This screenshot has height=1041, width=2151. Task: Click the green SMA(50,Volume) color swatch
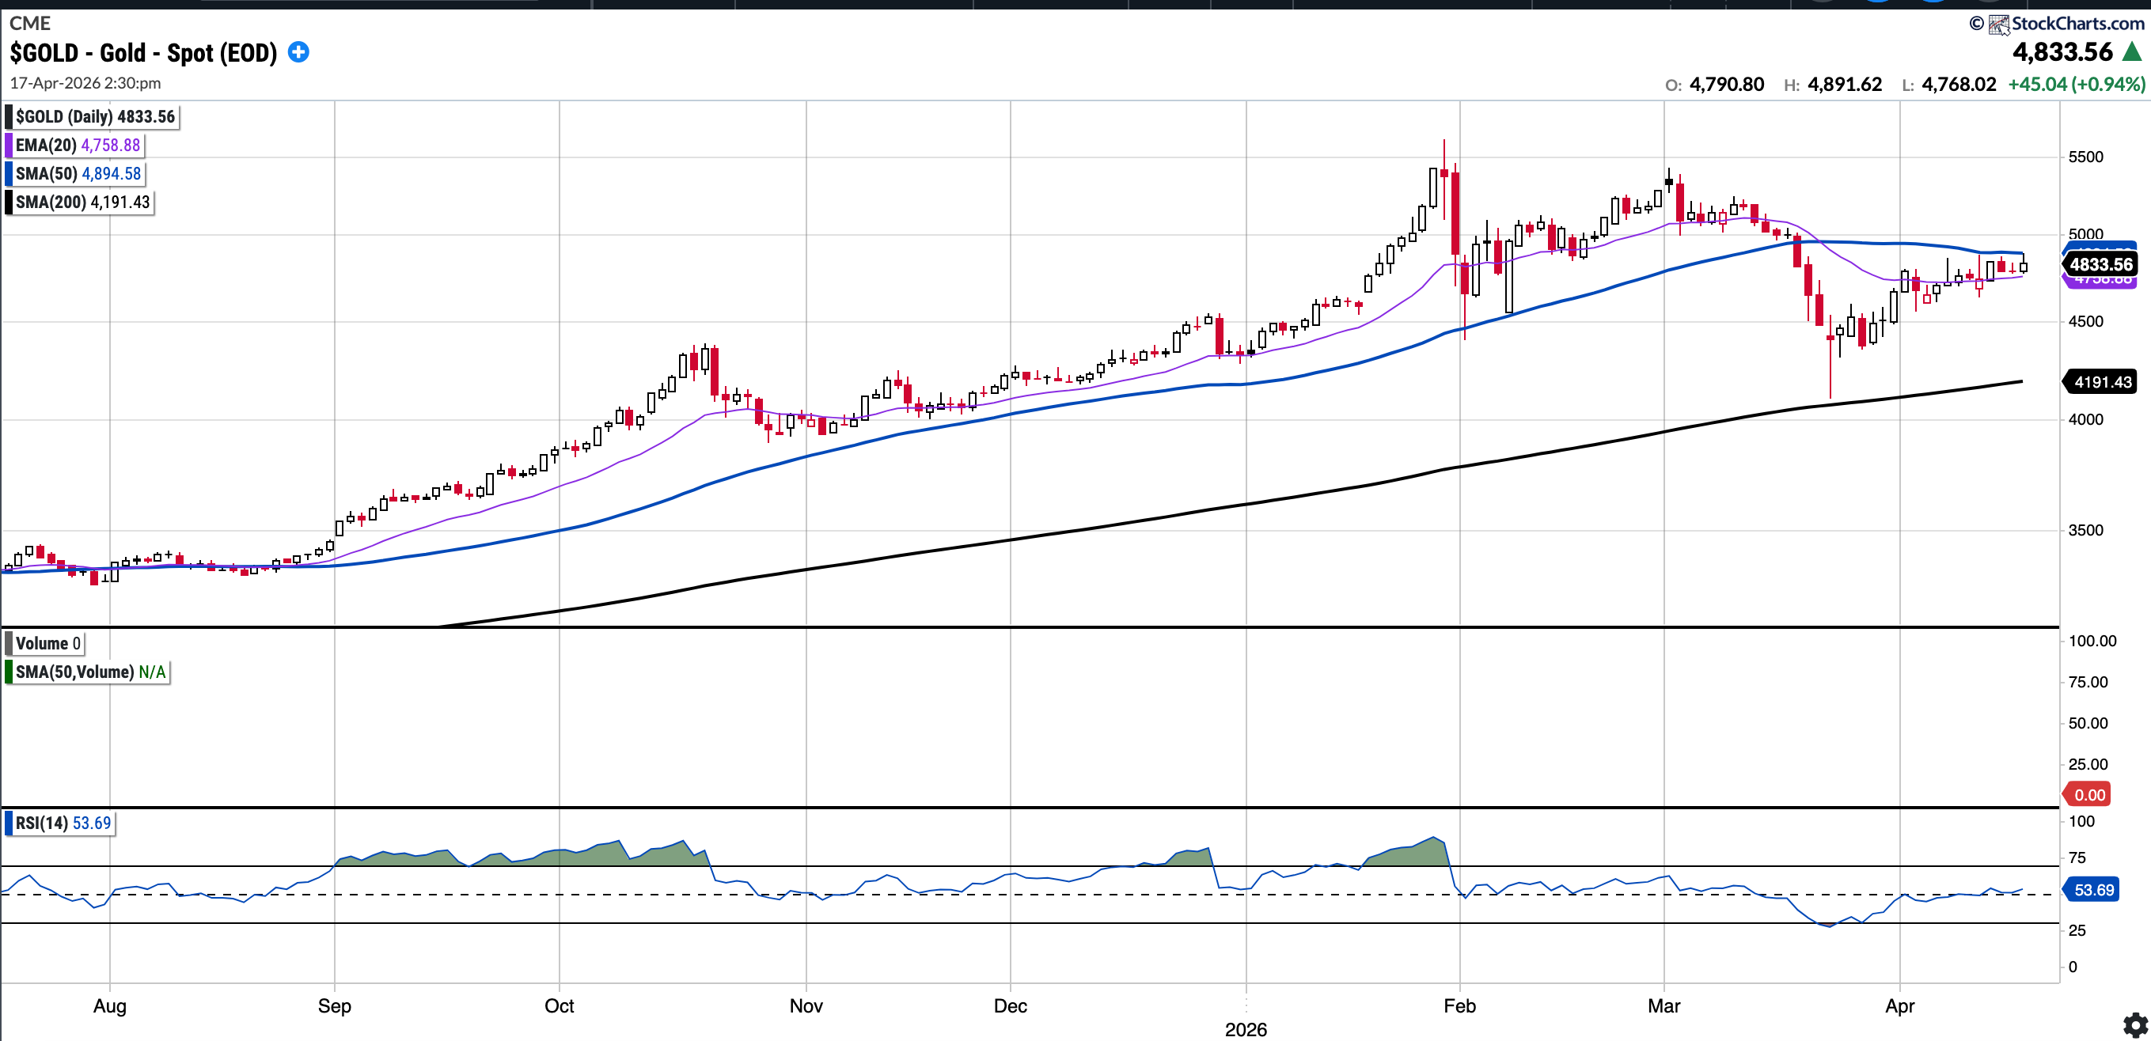coord(9,672)
